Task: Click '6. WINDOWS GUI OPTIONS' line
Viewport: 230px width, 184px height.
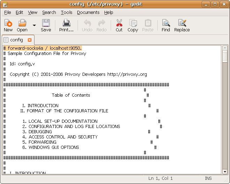Action: coord(51,147)
